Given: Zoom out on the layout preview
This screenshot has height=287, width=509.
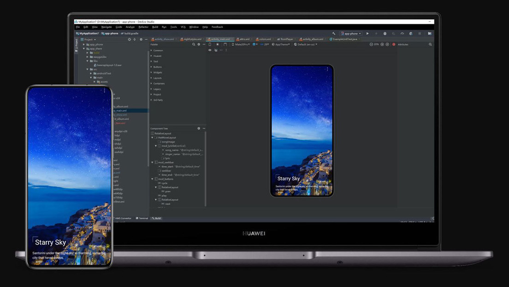Looking at the screenshot, I should coord(372,45).
